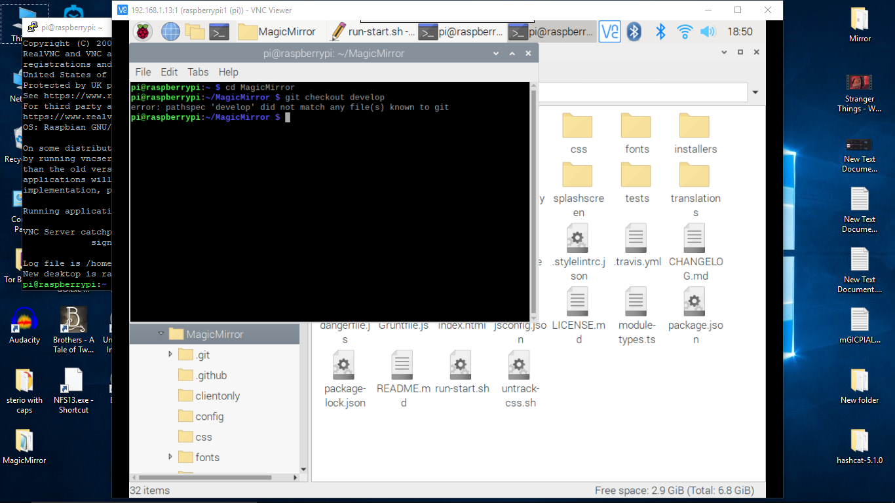Image resolution: width=895 pixels, height=503 pixels.
Task: Expand the .git folder in the tree
Action: tap(170, 354)
